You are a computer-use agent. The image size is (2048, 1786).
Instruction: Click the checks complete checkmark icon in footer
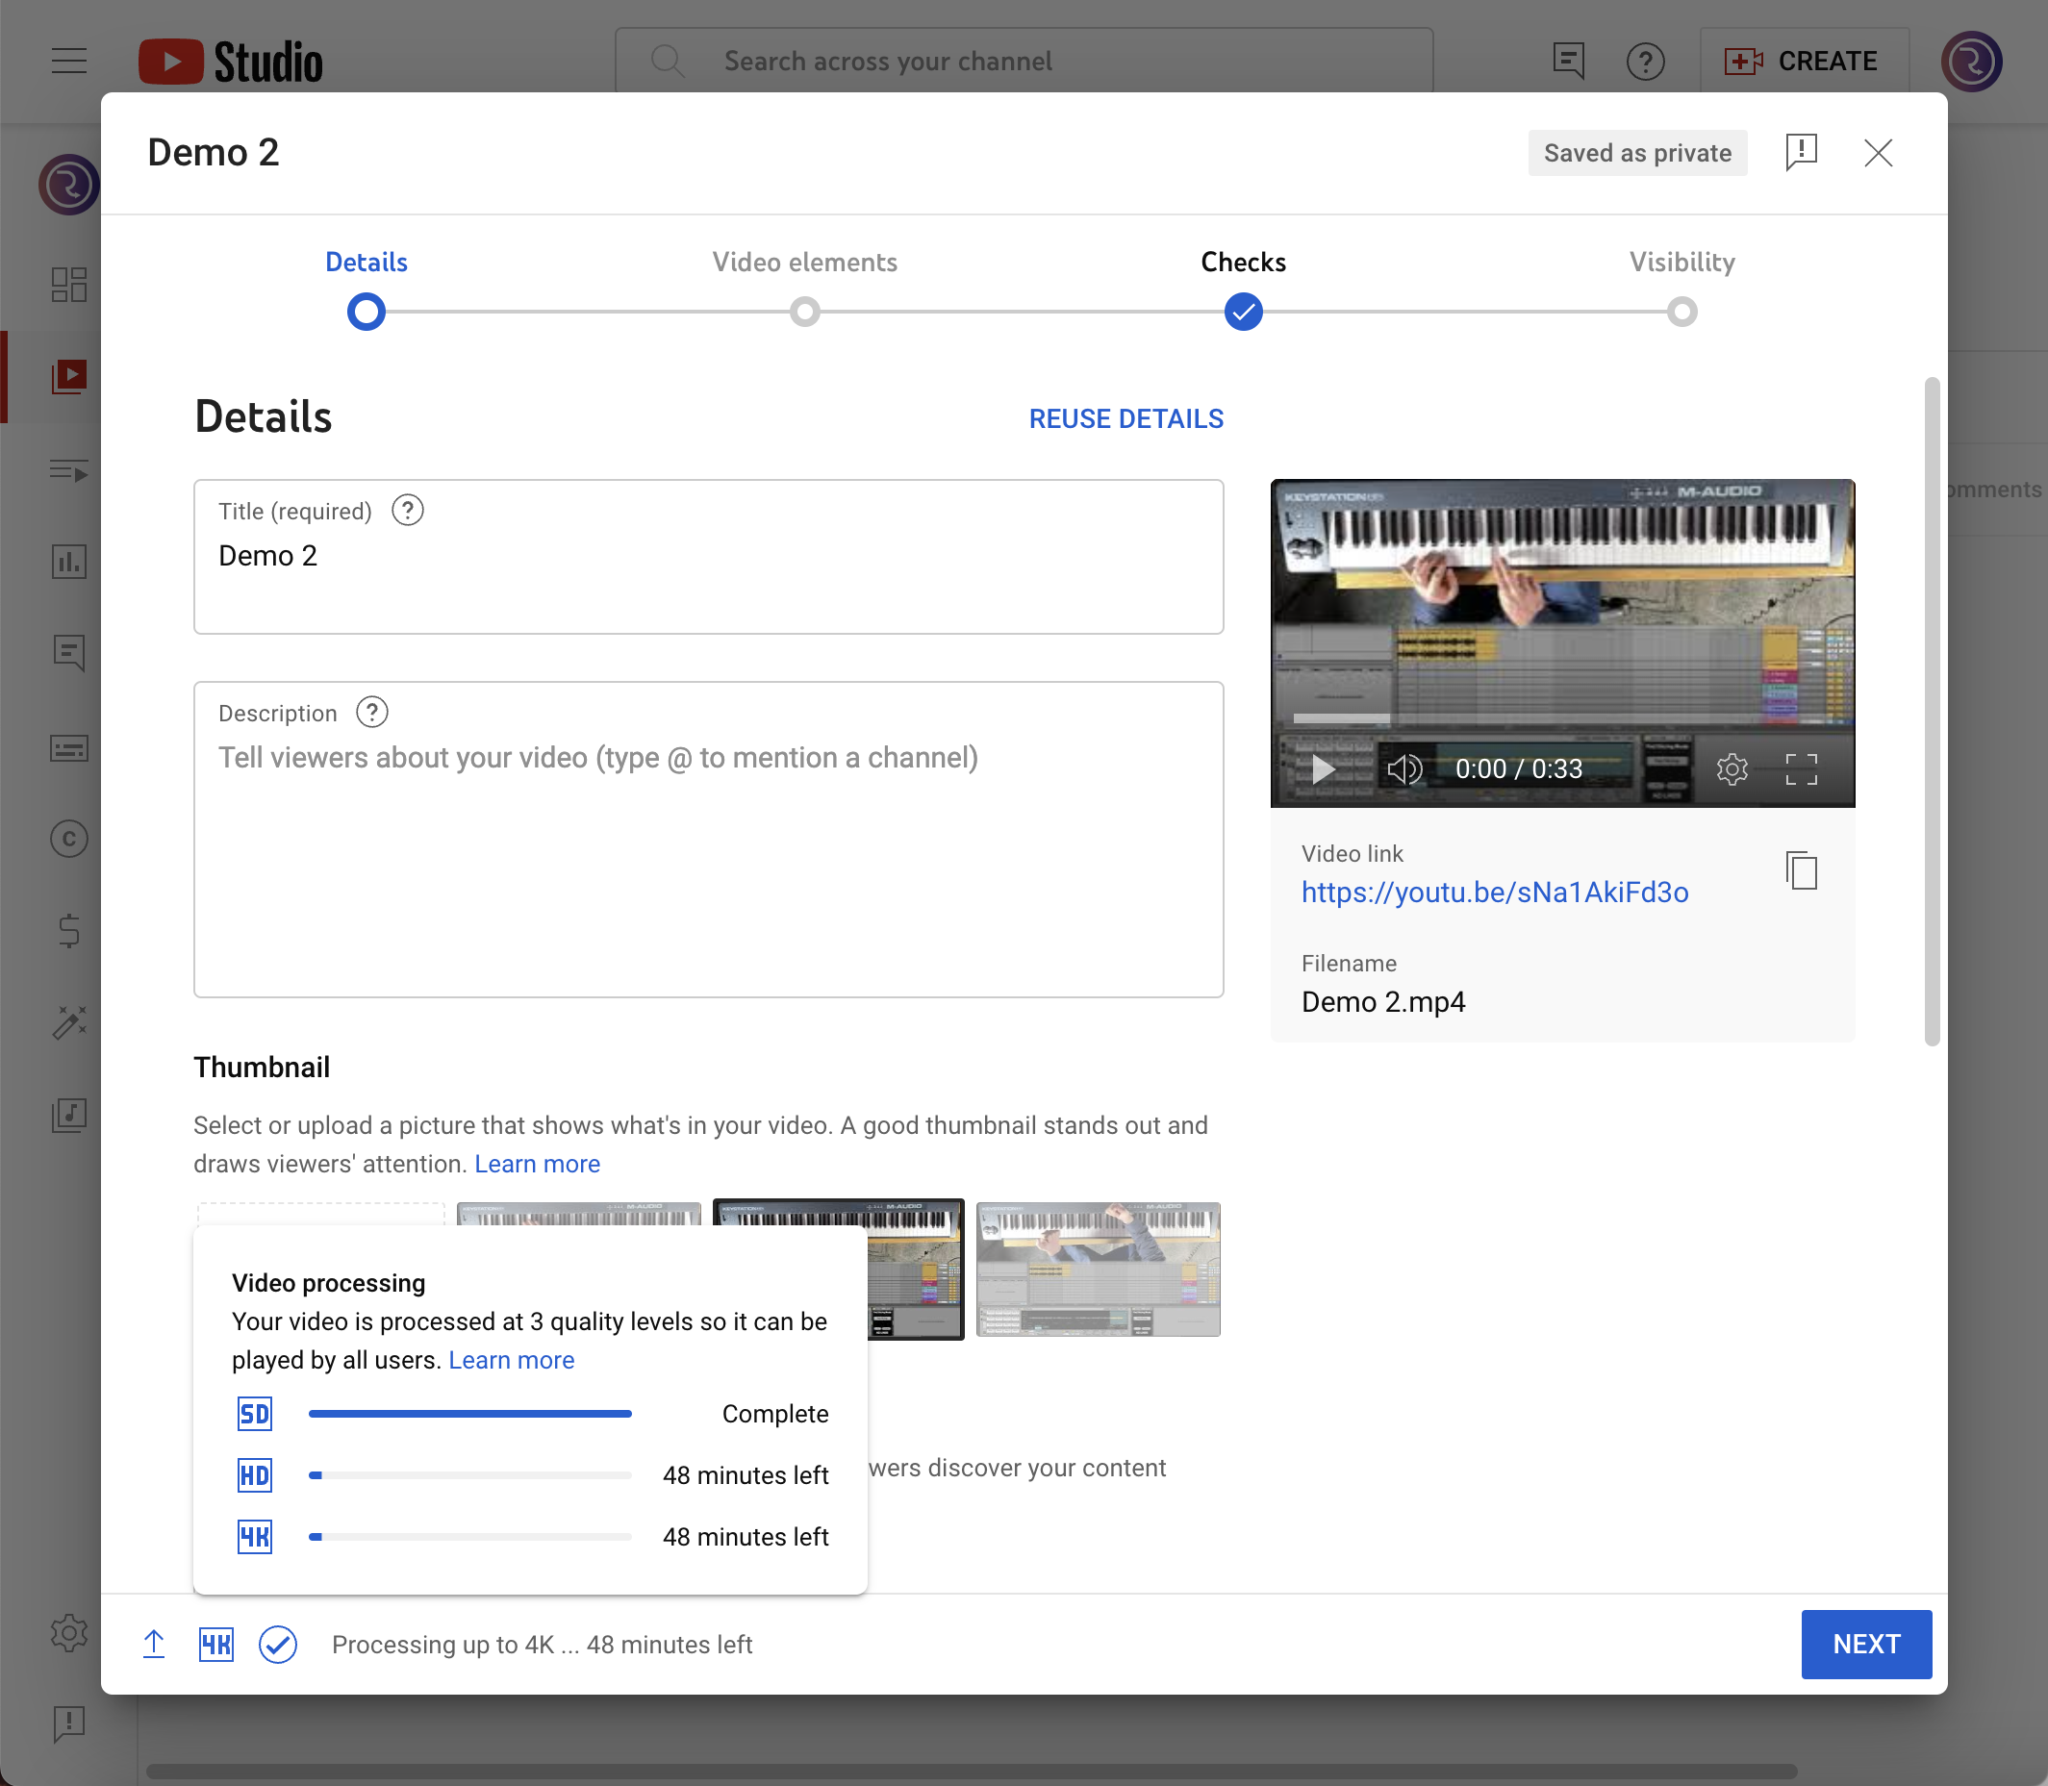click(x=278, y=1645)
